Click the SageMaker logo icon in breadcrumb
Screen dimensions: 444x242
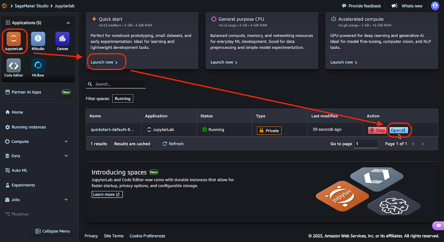point(4,6)
